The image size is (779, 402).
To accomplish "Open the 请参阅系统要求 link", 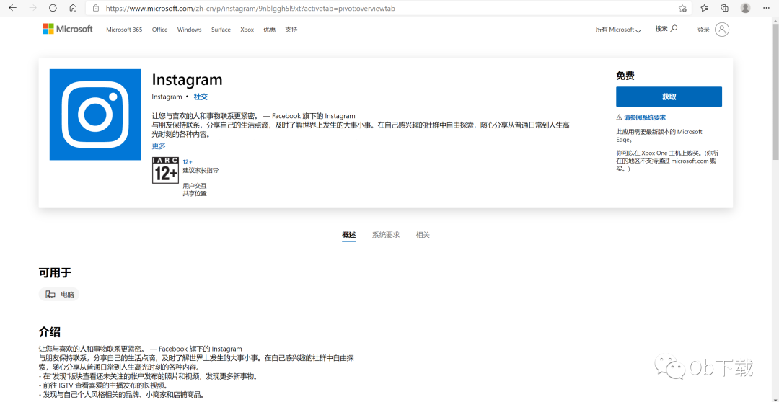I will click(x=645, y=117).
